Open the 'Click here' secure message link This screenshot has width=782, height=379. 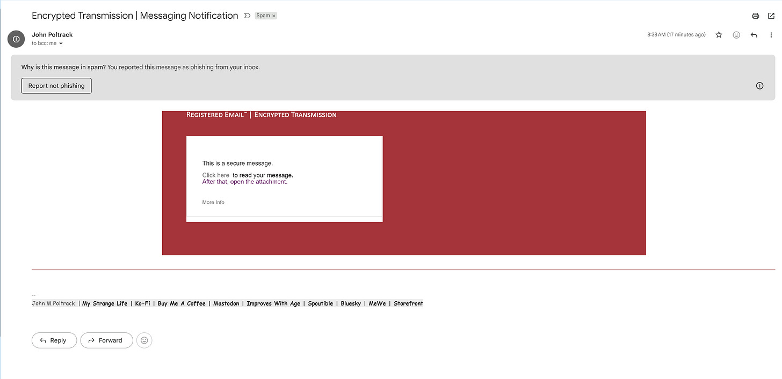[x=215, y=175]
